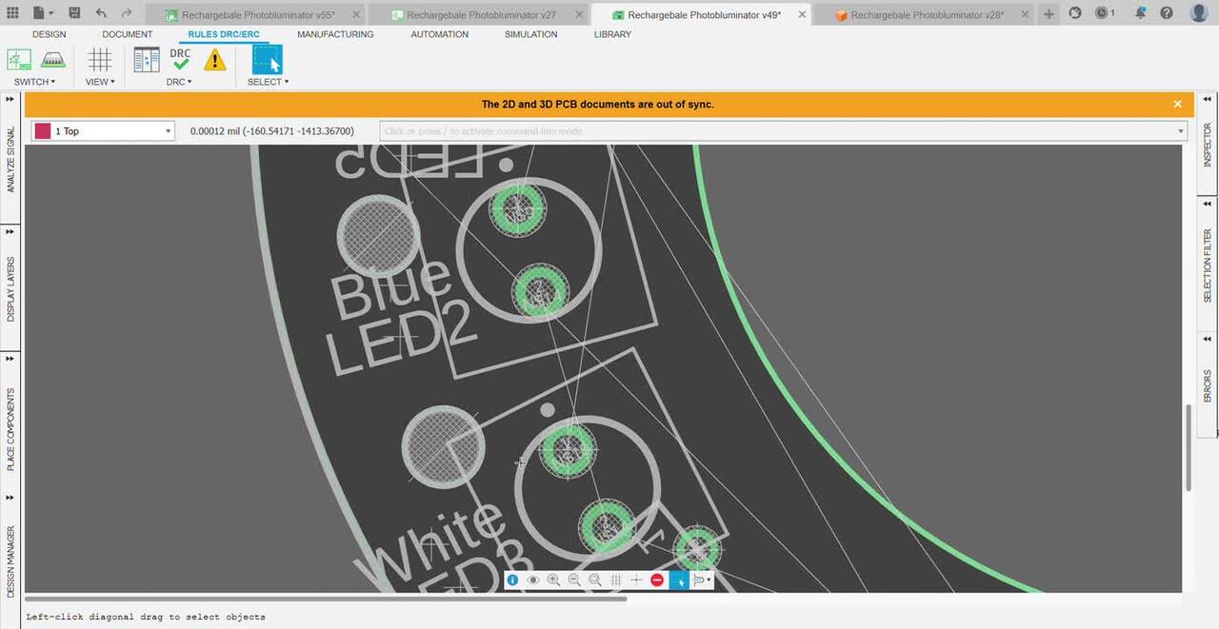Toggle the Inspector panel on right edge
This screenshot has height=629, width=1219.
[1208, 145]
